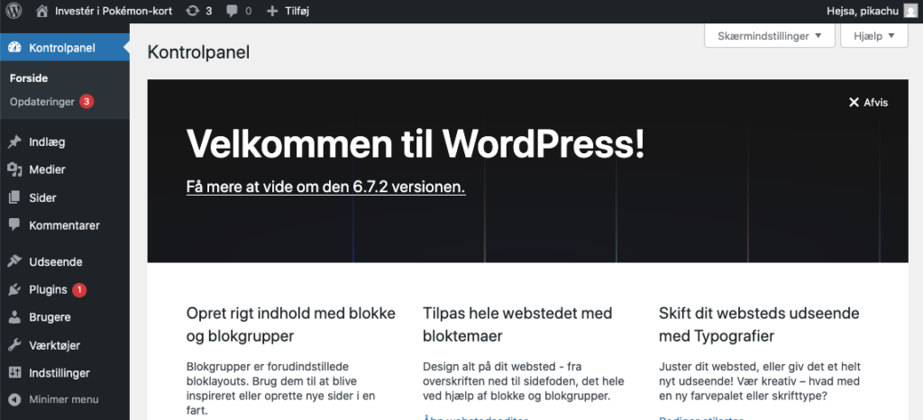Click the X icon beside Afvis

point(854,103)
